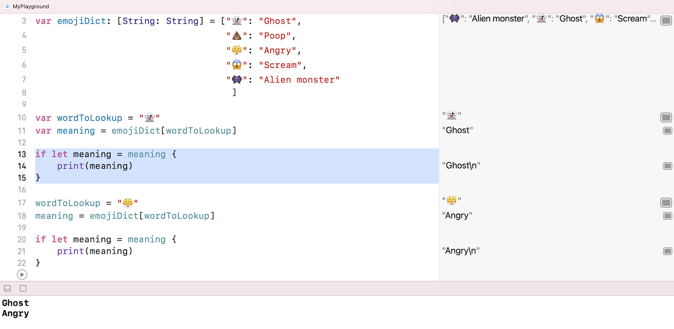Run the playground with the play button
The width and height of the screenshot is (674, 329).
click(x=22, y=275)
